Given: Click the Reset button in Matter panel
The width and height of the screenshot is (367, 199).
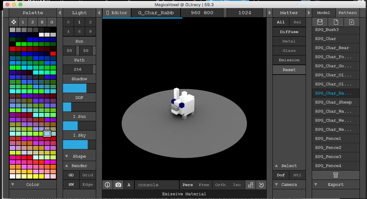Looking at the screenshot, I should (289, 70).
